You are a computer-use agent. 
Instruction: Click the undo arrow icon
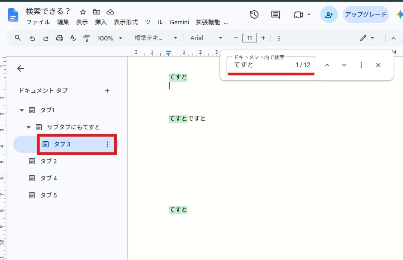[32, 38]
